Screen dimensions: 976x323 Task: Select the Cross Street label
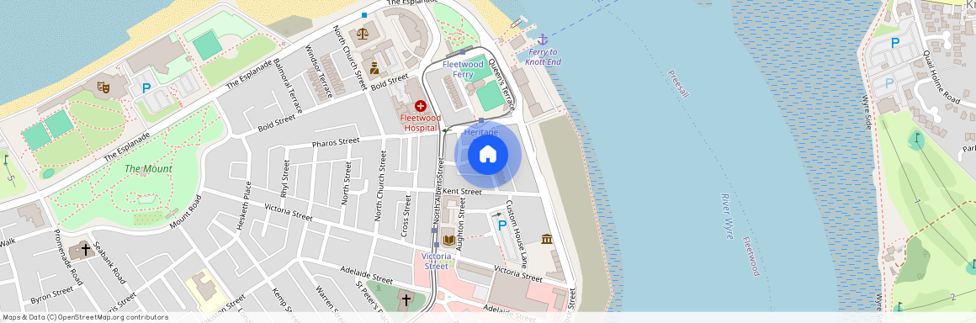point(406,215)
